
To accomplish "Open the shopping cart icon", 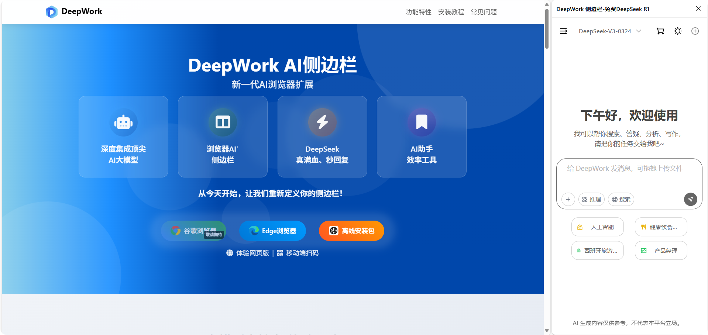I will 660,31.
